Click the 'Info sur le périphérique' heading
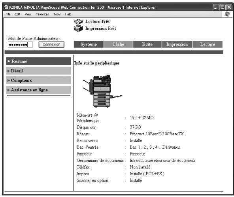Screen dimensions: 234x197 coord(97,63)
